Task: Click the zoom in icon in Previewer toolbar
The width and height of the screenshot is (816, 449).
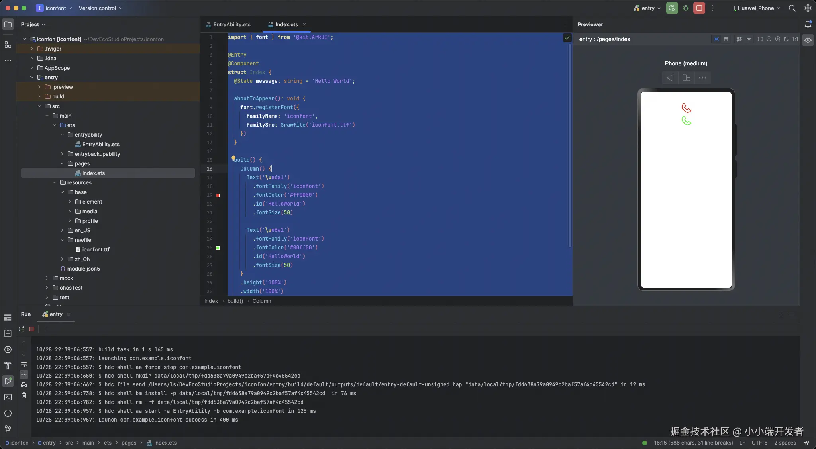Action: 778,39
